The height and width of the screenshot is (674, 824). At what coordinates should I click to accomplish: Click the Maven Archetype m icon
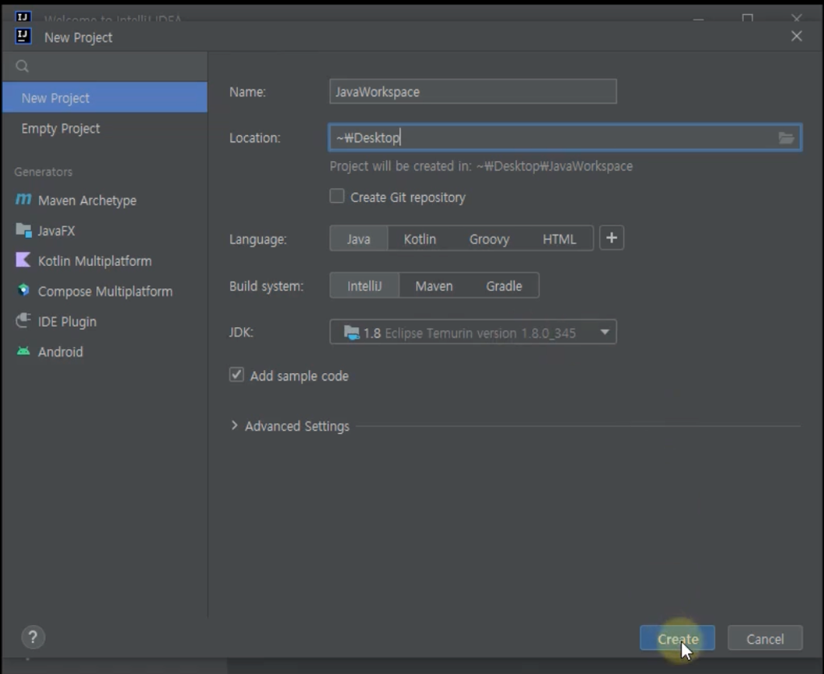click(23, 199)
